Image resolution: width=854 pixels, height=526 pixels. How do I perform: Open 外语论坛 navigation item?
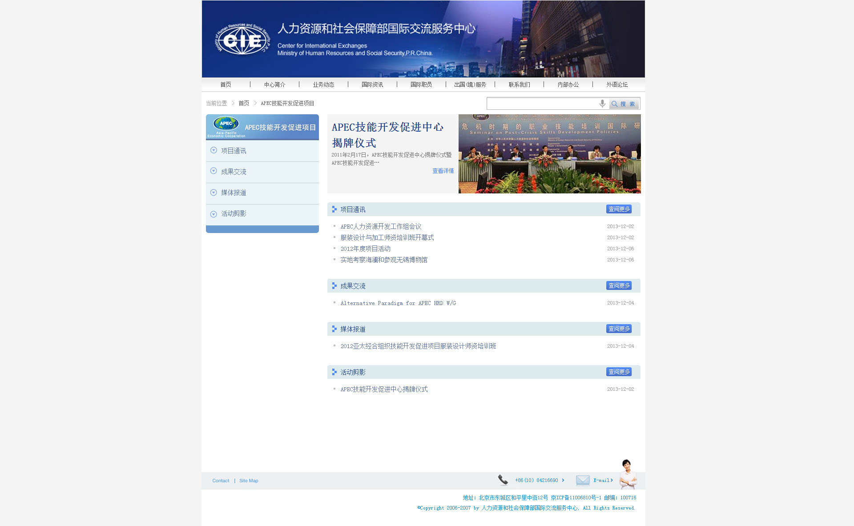[x=617, y=84]
